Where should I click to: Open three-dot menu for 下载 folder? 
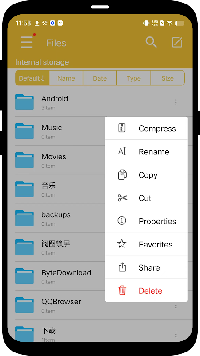(x=176, y=334)
